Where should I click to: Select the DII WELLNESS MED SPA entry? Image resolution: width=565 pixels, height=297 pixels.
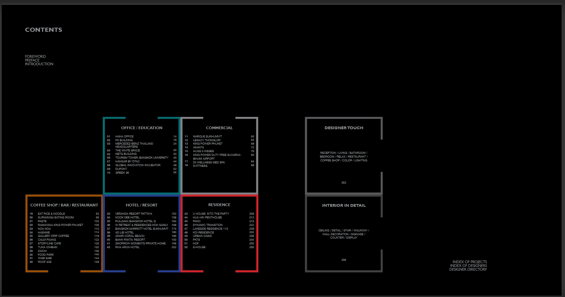tap(209, 162)
